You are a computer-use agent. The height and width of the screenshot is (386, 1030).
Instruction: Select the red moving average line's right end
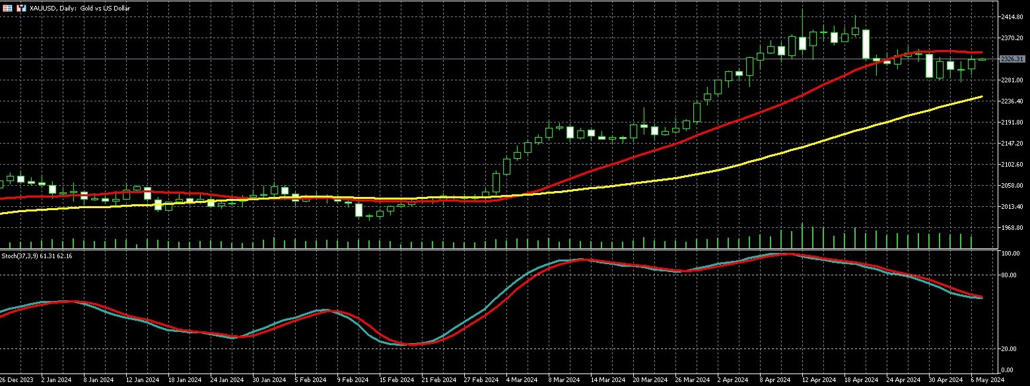(981, 53)
